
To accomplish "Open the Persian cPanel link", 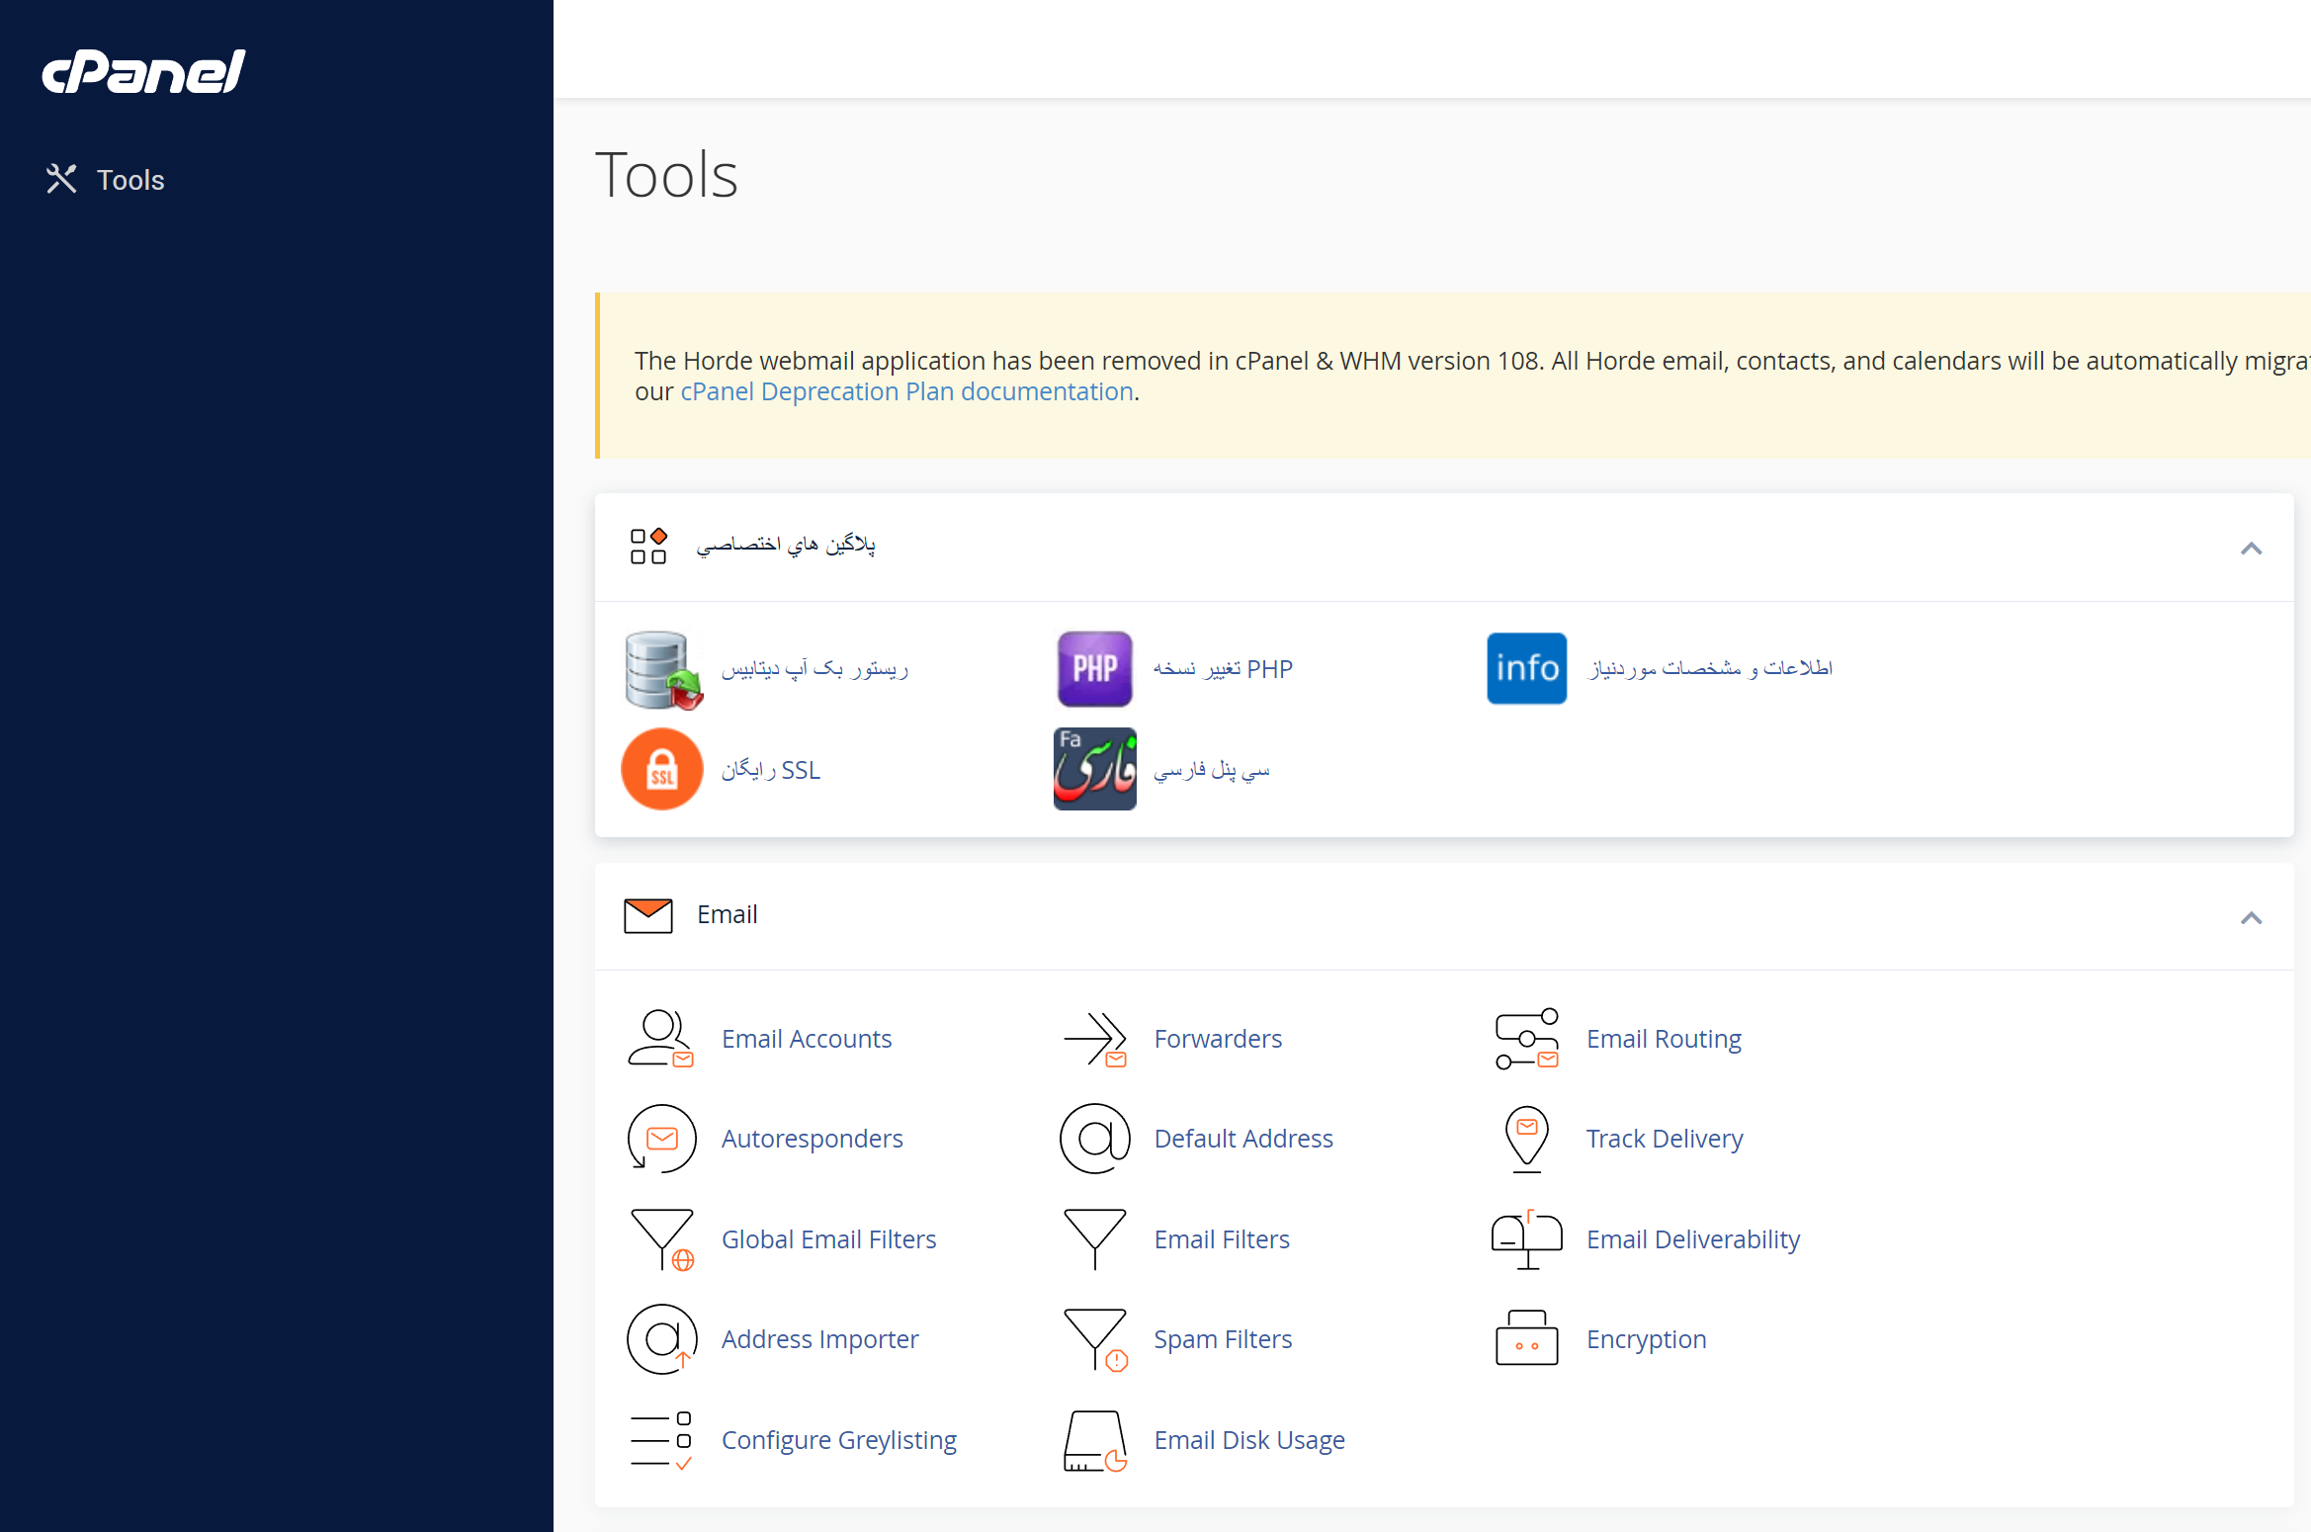I will (x=1212, y=770).
